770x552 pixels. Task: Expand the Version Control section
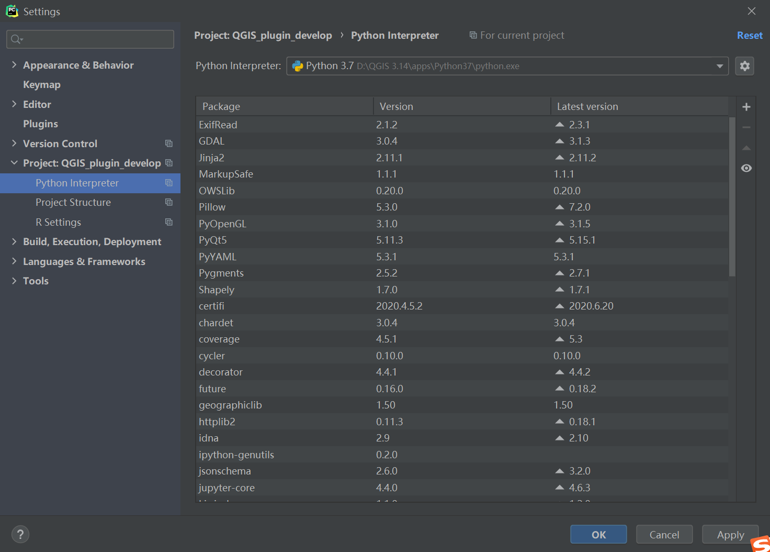pyautogui.click(x=14, y=143)
